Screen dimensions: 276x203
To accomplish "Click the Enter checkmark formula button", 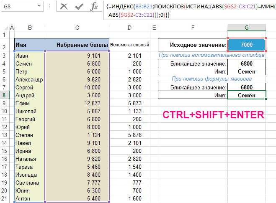I will (79, 6).
